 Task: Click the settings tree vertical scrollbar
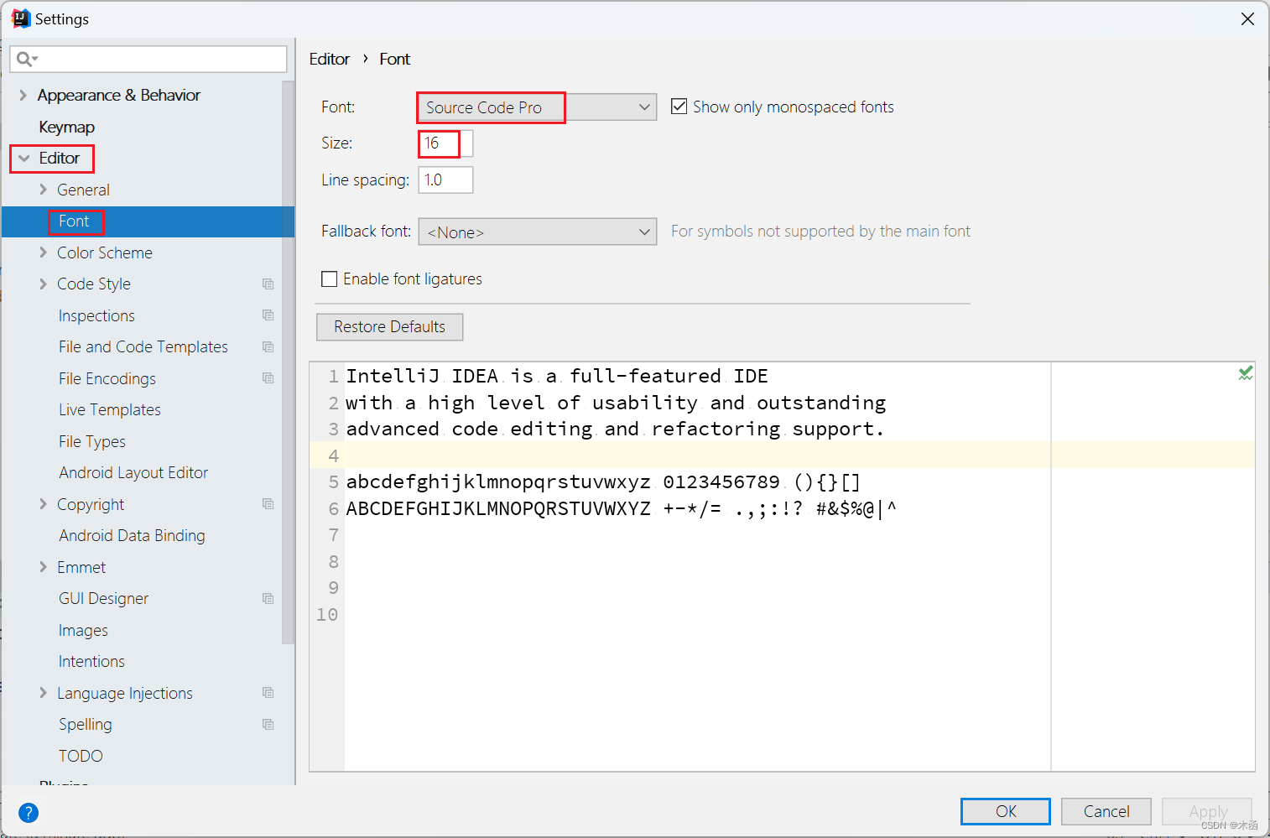tap(288, 361)
